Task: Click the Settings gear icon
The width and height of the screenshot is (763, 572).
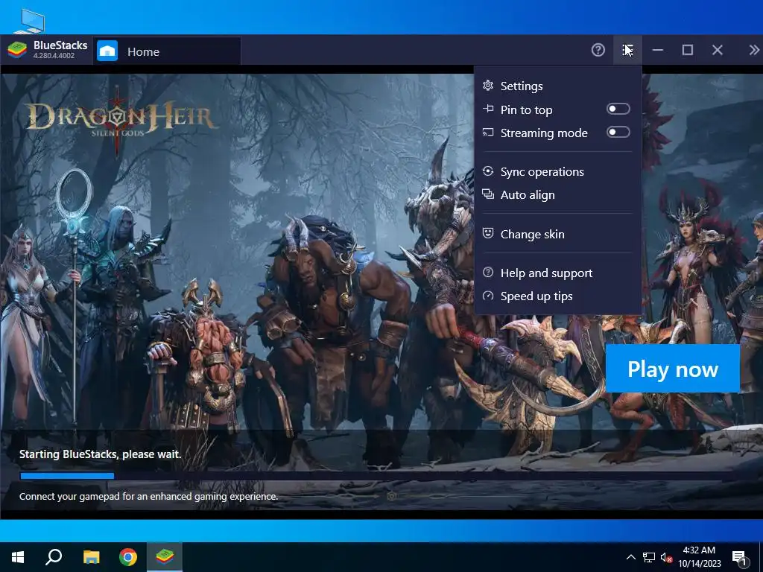Action: coord(487,86)
